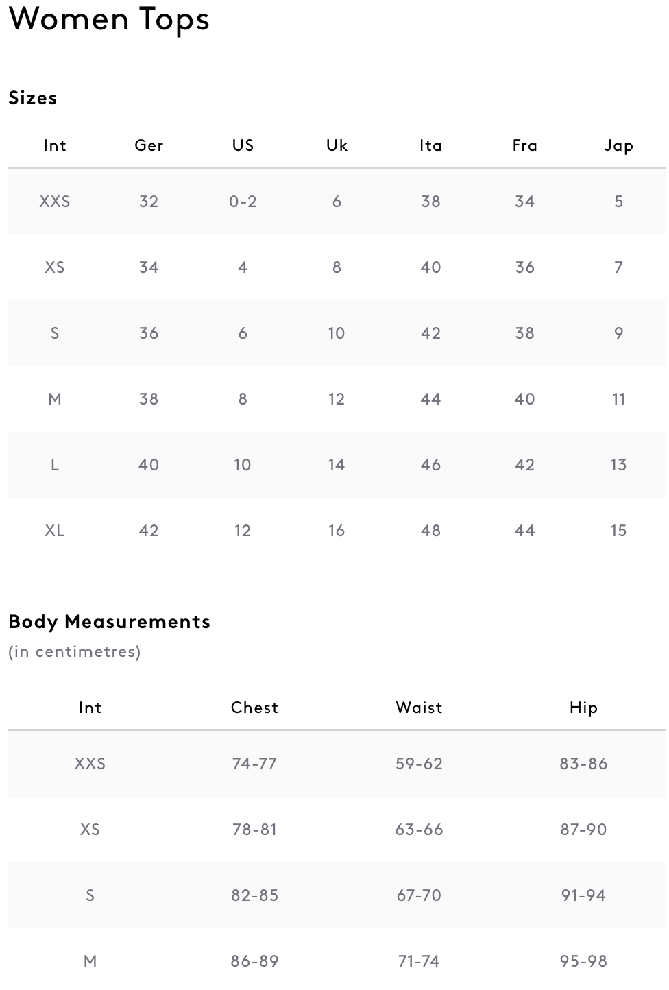
Task: Select the "Hip" column header
Action: [583, 708]
